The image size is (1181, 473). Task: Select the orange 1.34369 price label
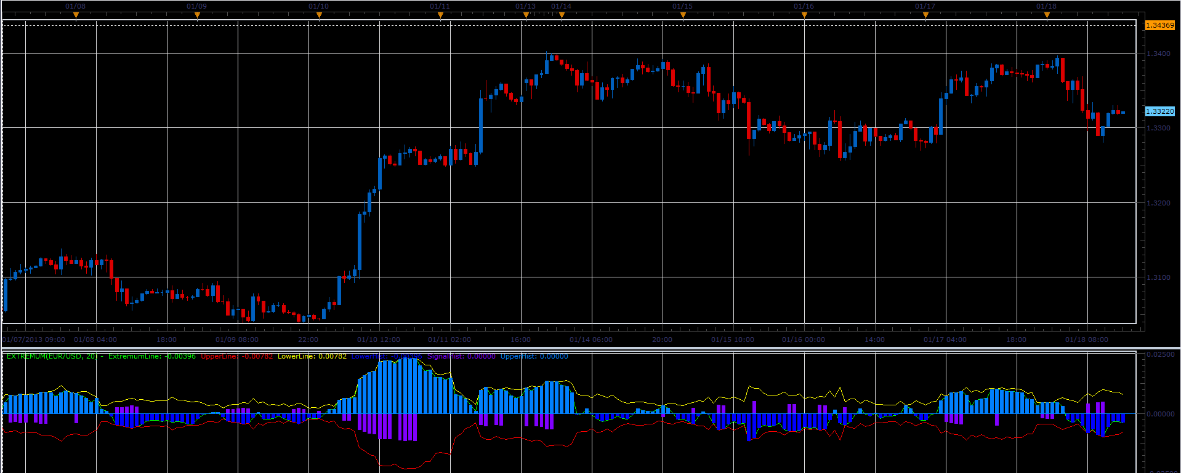[1159, 25]
